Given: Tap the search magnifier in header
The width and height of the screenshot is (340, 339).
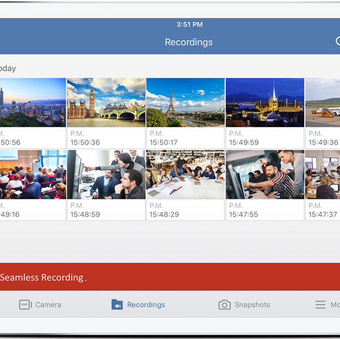Looking at the screenshot, I should 337,41.
